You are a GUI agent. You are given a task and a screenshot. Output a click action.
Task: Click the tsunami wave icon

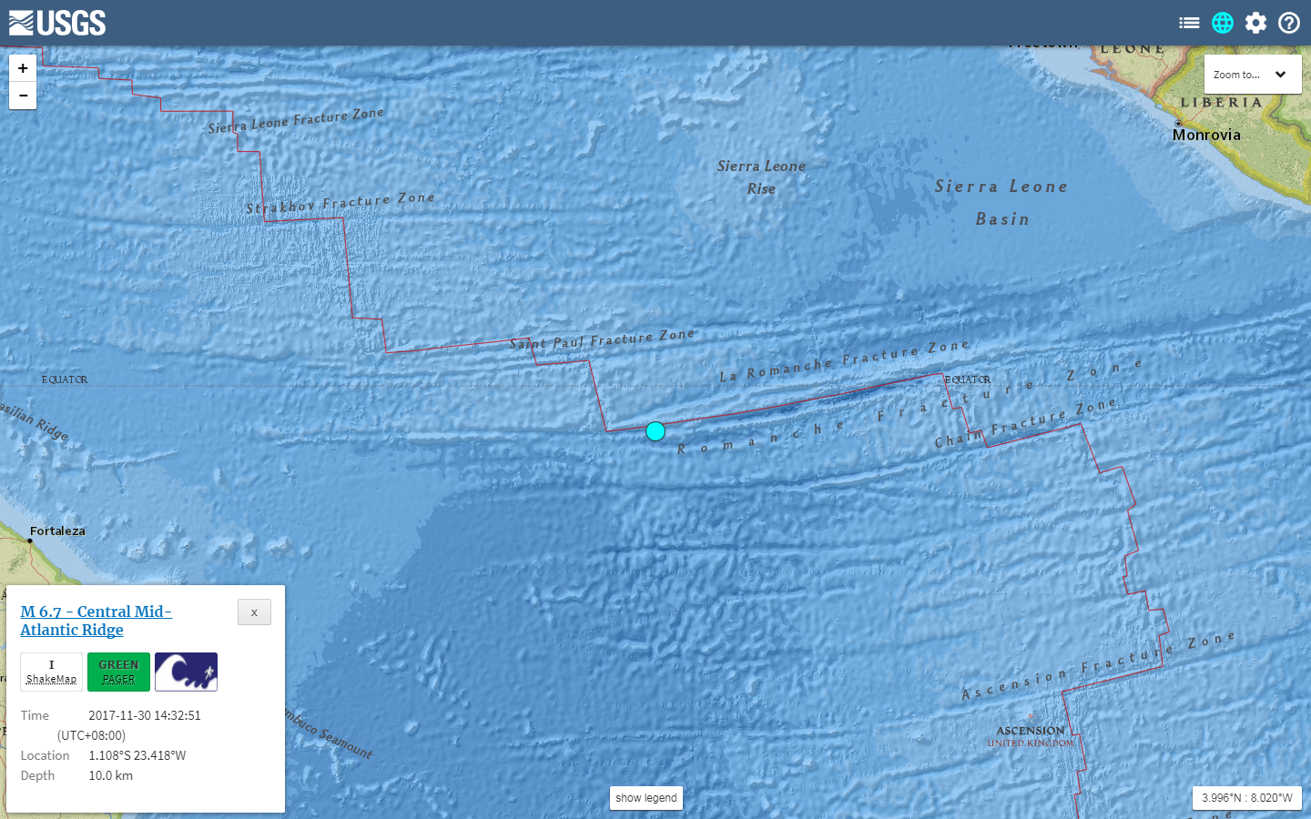(x=186, y=672)
